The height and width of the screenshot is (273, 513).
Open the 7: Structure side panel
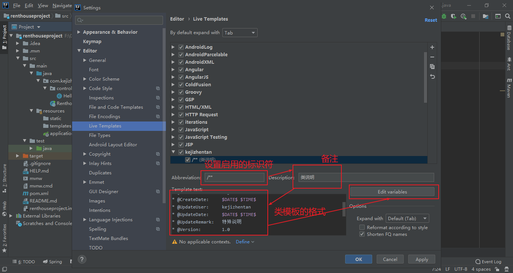pos(4,178)
